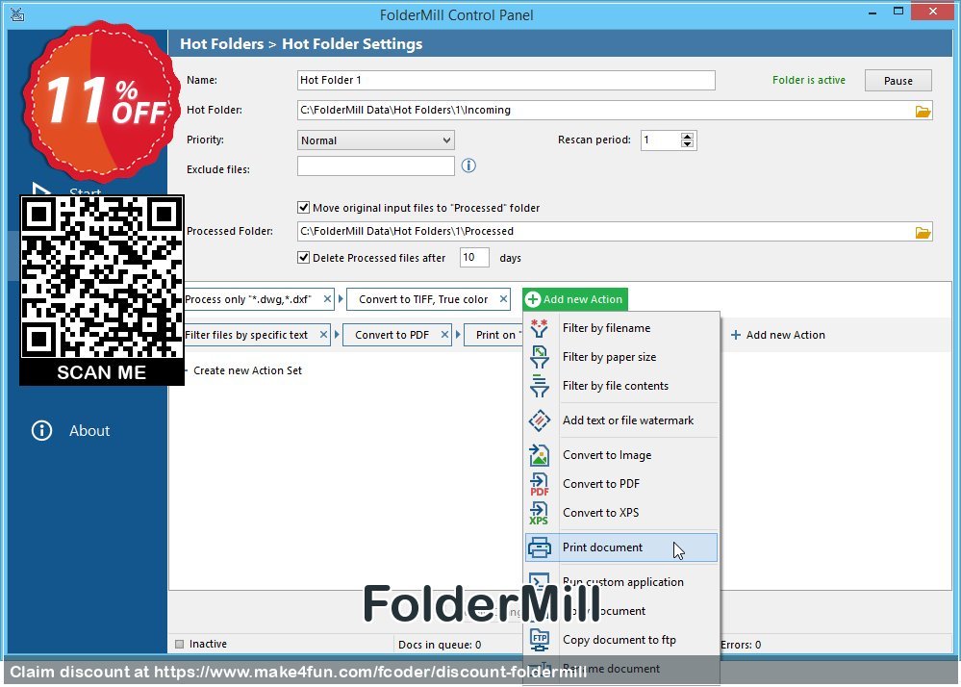Click the Errors: 0 status text
961x687 pixels.
tap(741, 645)
